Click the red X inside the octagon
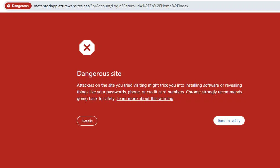Viewport: 280px width, 168px height. 87,48
